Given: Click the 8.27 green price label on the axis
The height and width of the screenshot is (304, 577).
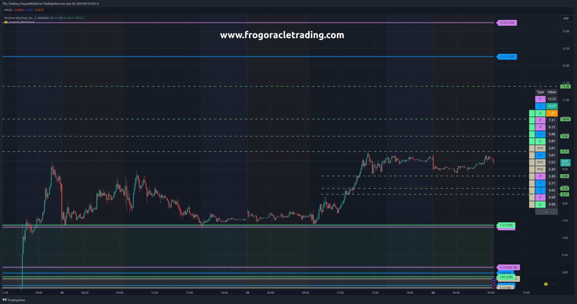Looking at the screenshot, I should coord(565,194).
